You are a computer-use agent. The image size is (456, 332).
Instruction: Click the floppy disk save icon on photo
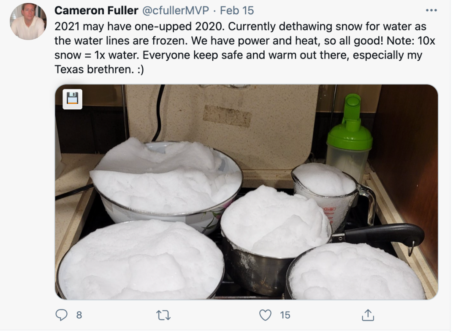pos(73,99)
